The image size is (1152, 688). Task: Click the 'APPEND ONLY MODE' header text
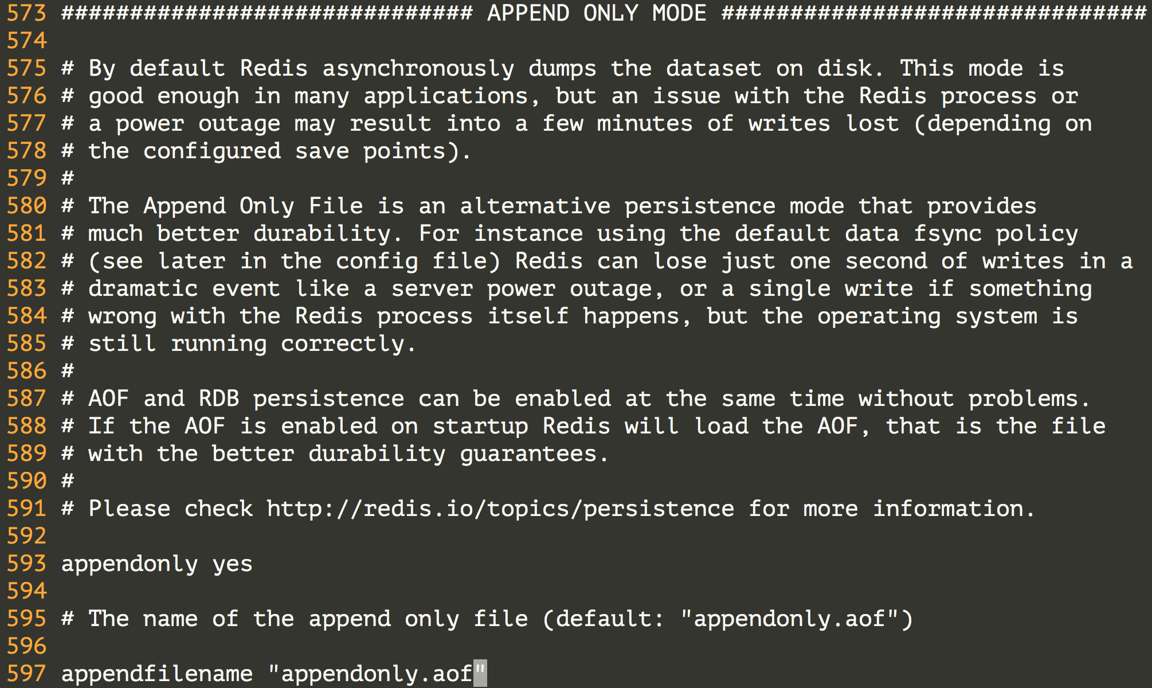(597, 13)
